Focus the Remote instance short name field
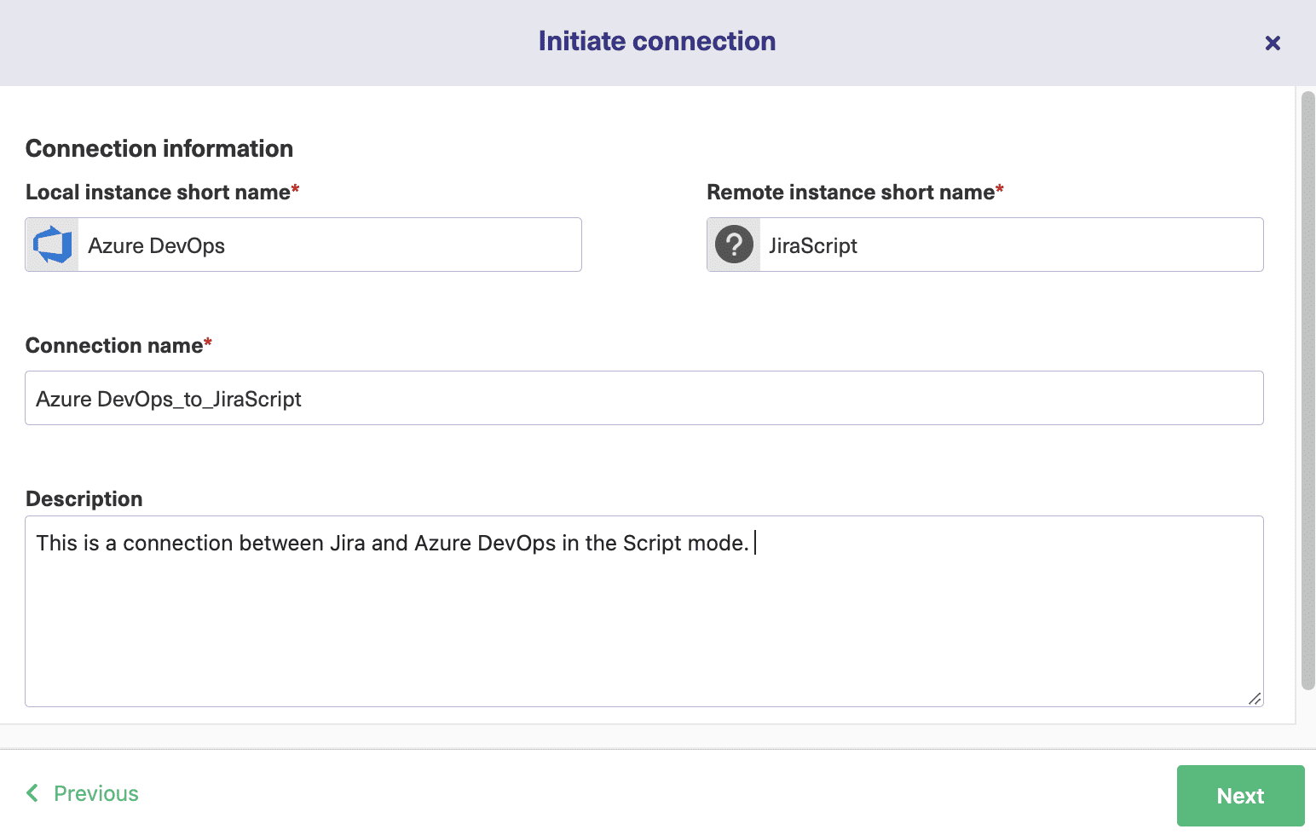1316x835 pixels. coord(1011,245)
